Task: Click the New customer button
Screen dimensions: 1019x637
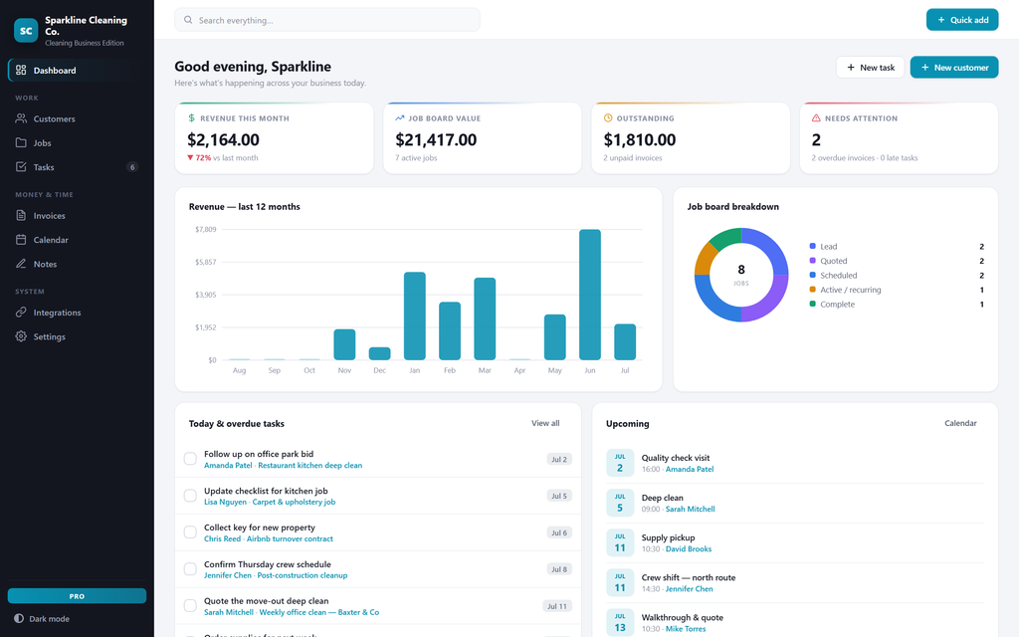Action: [954, 67]
